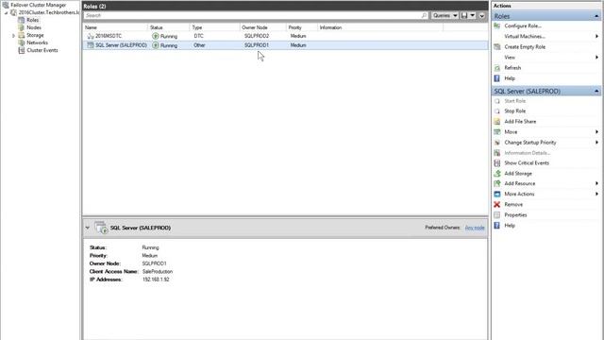Click the Running status icon for 2016MSDTC
This screenshot has height=340, width=604.
click(155, 36)
